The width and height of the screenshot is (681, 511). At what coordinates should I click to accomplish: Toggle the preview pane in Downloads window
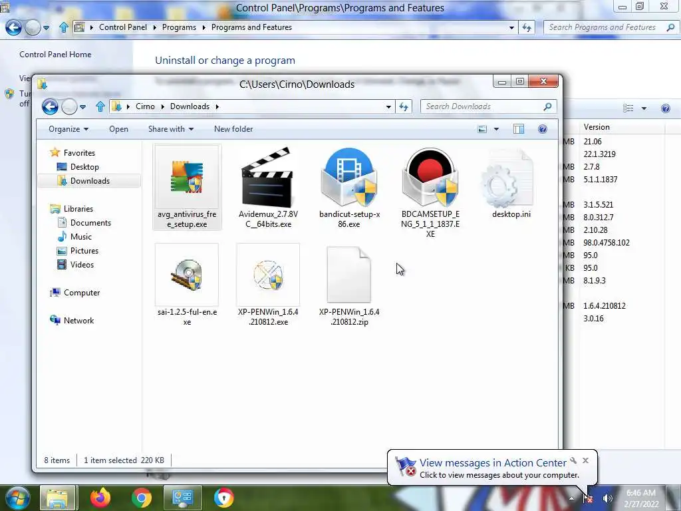click(519, 129)
